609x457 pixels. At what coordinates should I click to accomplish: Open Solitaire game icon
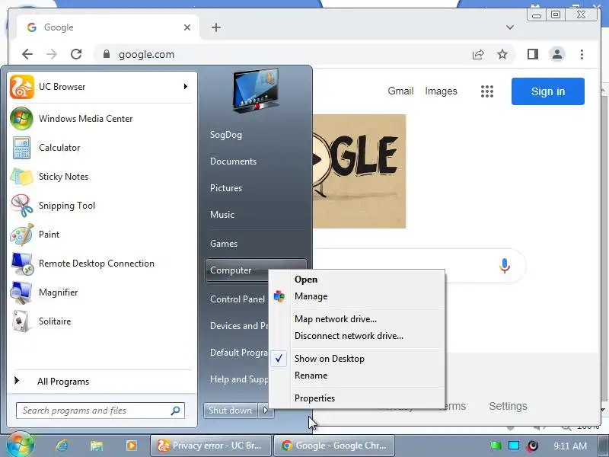click(21, 321)
